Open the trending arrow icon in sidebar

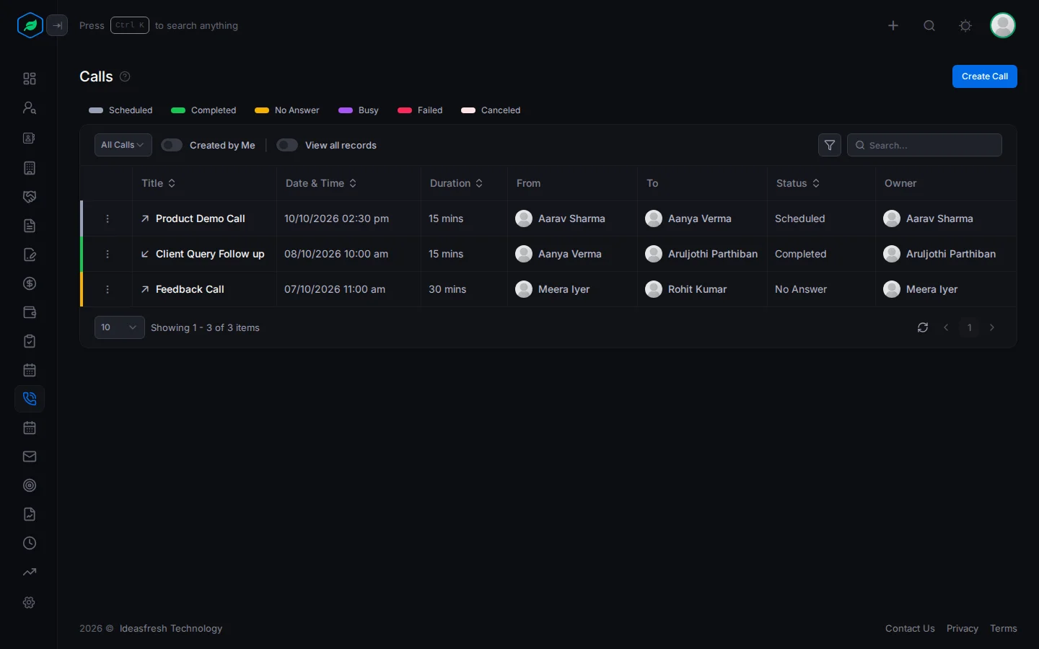(30, 572)
